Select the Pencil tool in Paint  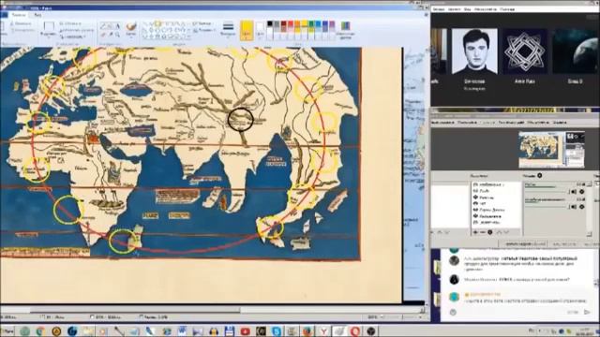103,26
